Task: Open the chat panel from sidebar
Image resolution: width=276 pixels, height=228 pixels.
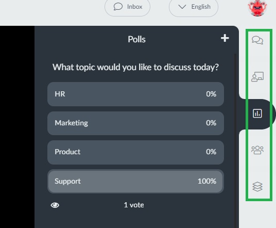Action: [257, 40]
